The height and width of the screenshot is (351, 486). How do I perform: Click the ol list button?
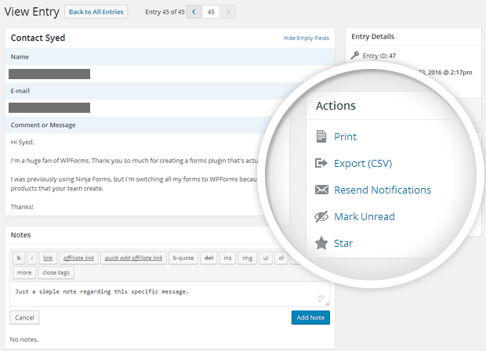coord(281,258)
